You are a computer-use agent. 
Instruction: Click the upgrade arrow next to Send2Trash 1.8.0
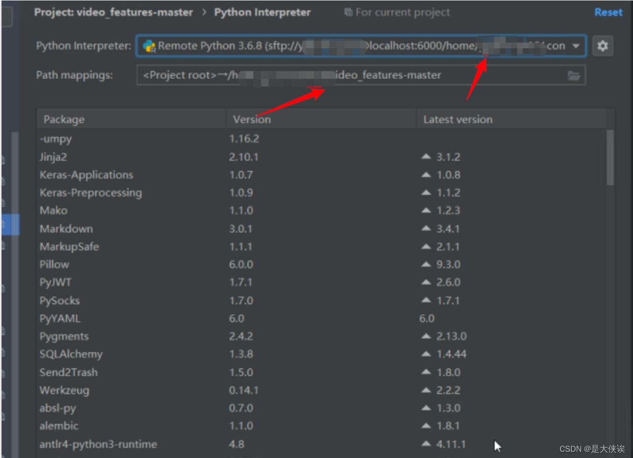pyautogui.click(x=426, y=371)
